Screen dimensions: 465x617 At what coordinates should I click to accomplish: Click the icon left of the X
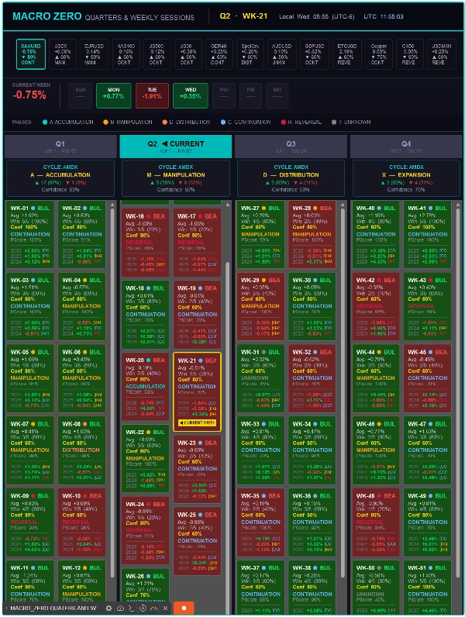tap(153, 608)
